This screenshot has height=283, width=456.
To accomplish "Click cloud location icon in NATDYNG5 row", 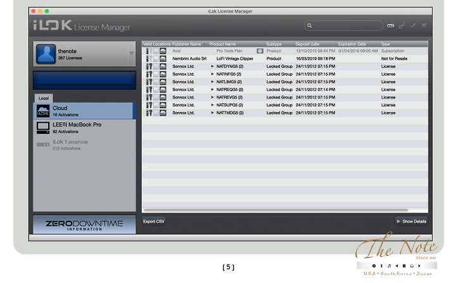I will tap(163, 66).
